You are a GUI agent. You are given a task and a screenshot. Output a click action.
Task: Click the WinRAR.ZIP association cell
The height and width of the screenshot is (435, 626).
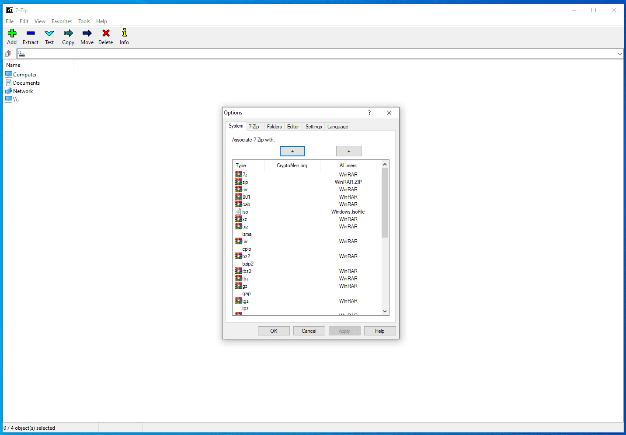(x=348, y=182)
